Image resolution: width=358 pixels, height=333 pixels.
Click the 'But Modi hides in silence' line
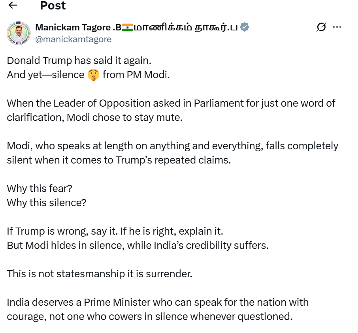tap(138, 245)
